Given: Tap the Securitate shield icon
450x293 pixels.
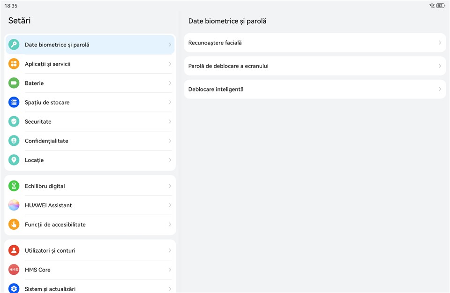Looking at the screenshot, I should point(14,121).
